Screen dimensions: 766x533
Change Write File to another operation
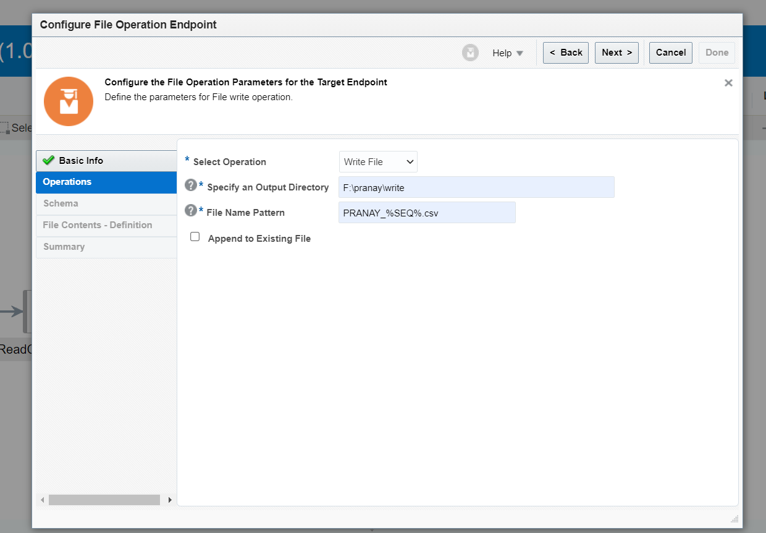377,161
